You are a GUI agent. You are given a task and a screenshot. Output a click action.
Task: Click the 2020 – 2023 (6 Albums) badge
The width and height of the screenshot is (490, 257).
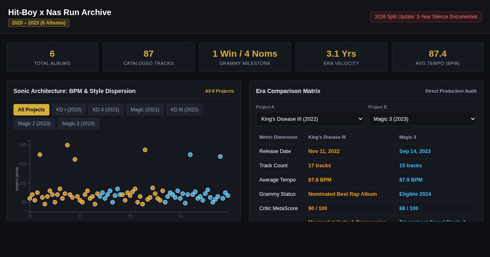tap(39, 23)
